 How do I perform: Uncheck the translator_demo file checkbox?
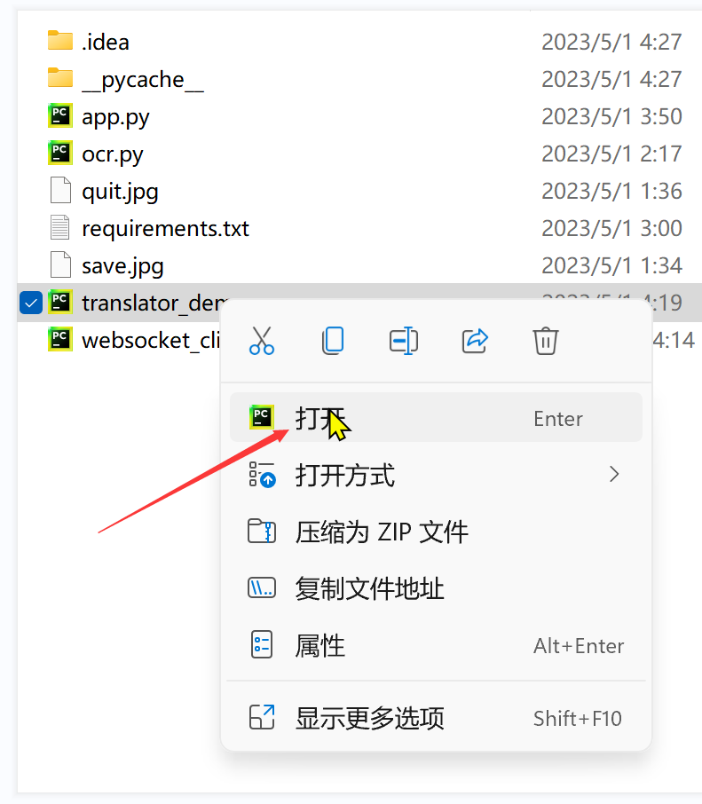pyautogui.click(x=31, y=303)
